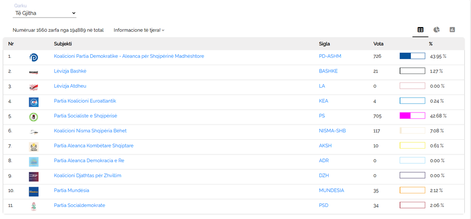The width and height of the screenshot is (471, 219).
Task: Open Koalicioni Nisma Shqipëria Bëhet link
Action: pos(90,131)
